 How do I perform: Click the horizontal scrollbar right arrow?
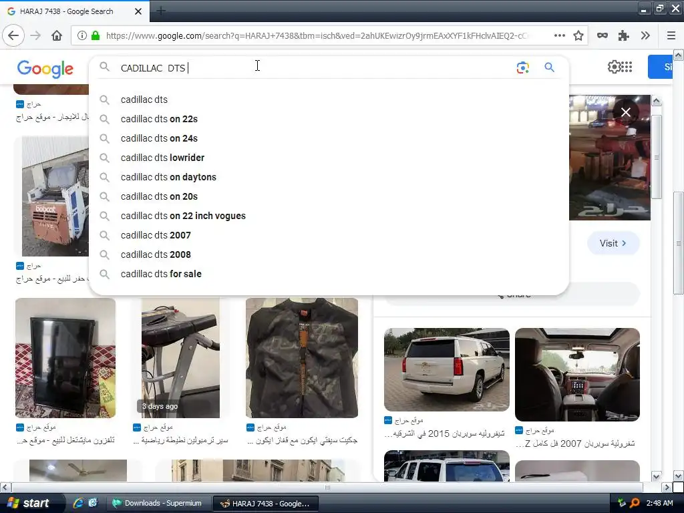point(667,487)
